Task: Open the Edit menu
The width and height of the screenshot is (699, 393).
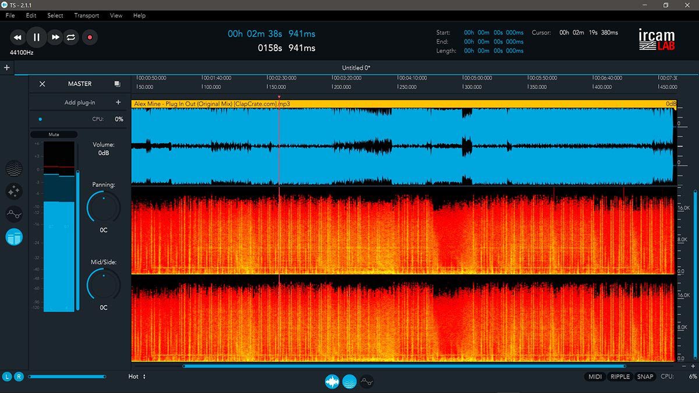Action: [31, 16]
